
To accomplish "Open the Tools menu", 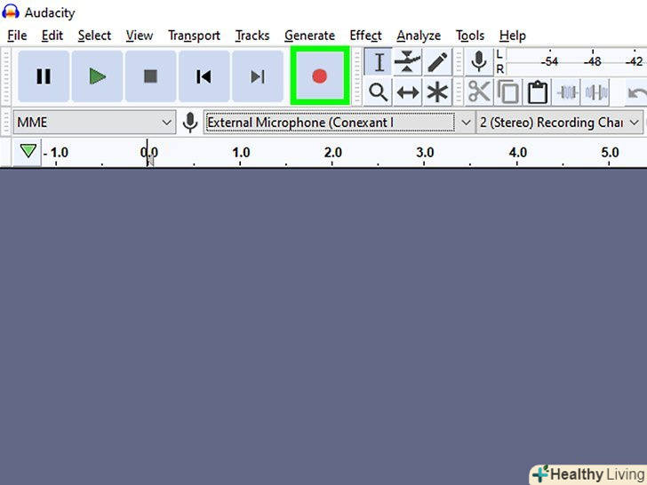I will click(x=470, y=36).
